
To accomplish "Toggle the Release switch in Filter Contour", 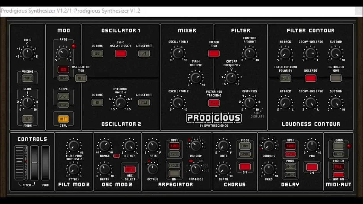I will pyautogui.click(x=311, y=78).
